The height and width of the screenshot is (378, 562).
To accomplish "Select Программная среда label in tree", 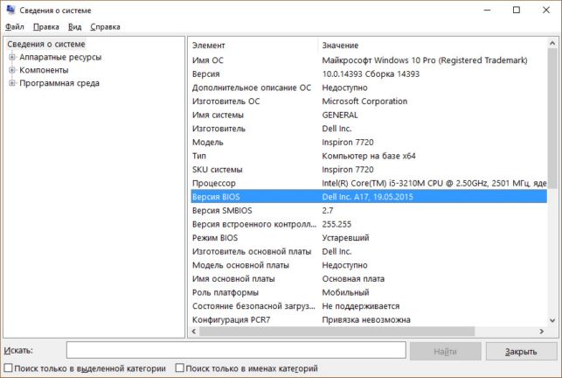I will (x=59, y=83).
